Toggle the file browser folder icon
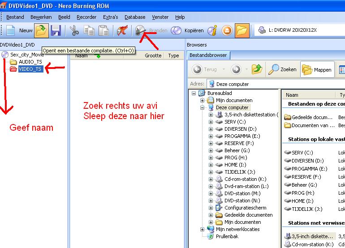The image size is (345, 248). (242, 30)
